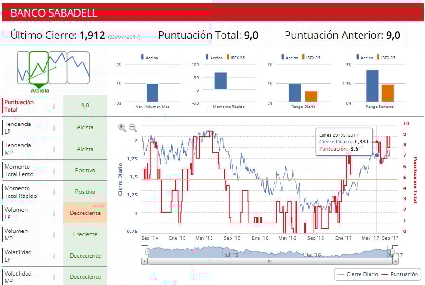Viewport: 425px width, 285px height.
Task: Click left arrow of chart navigator scrollbar
Action: click(x=144, y=261)
